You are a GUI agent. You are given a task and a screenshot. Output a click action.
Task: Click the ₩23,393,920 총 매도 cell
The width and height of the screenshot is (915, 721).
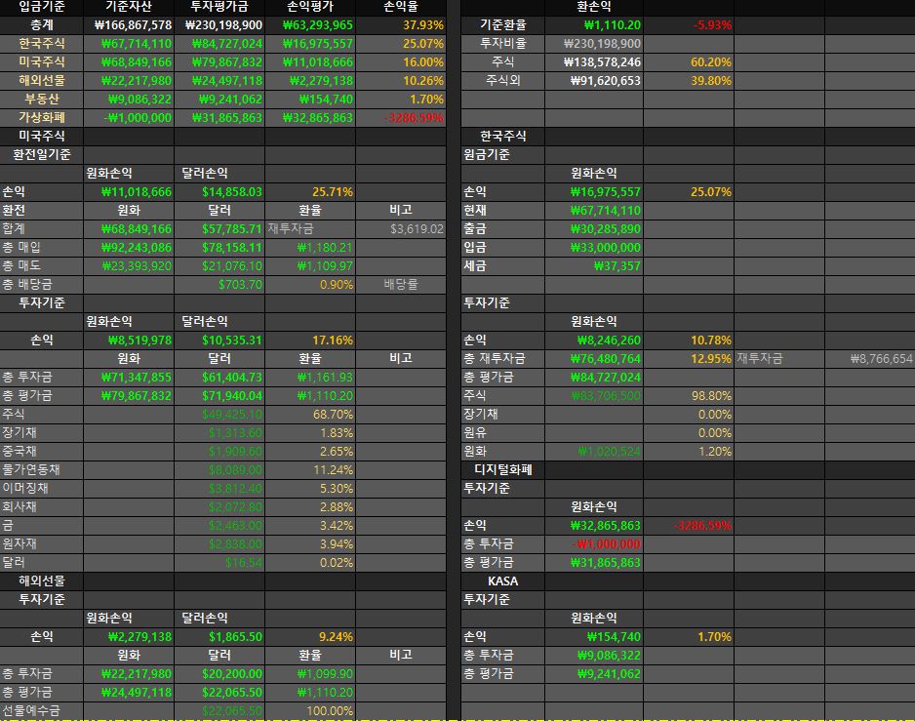click(x=129, y=265)
